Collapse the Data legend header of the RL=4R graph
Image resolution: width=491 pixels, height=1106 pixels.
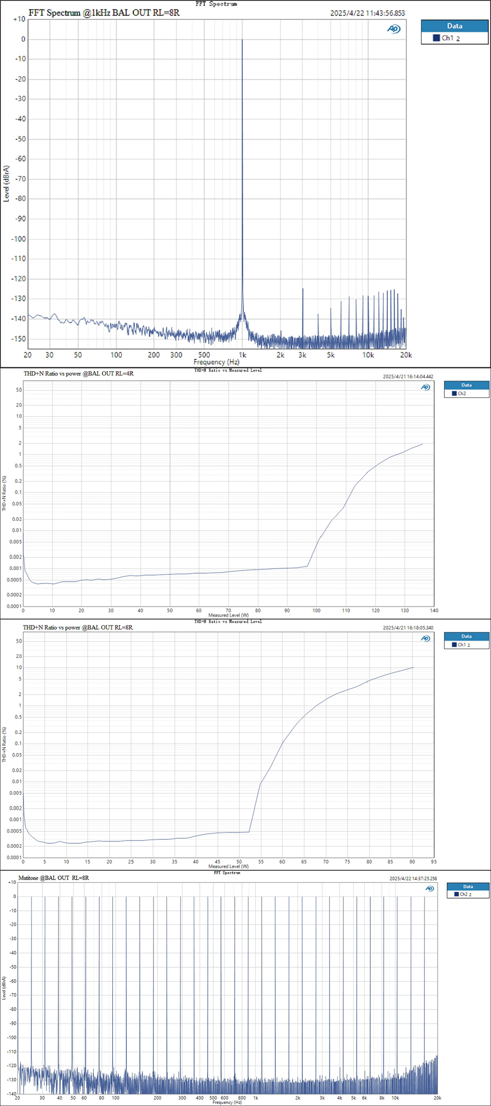tap(466, 385)
